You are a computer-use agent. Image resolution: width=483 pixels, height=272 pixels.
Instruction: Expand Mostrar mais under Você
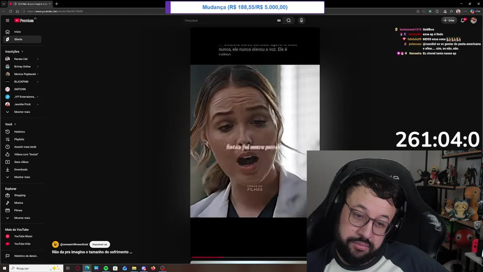22,177
